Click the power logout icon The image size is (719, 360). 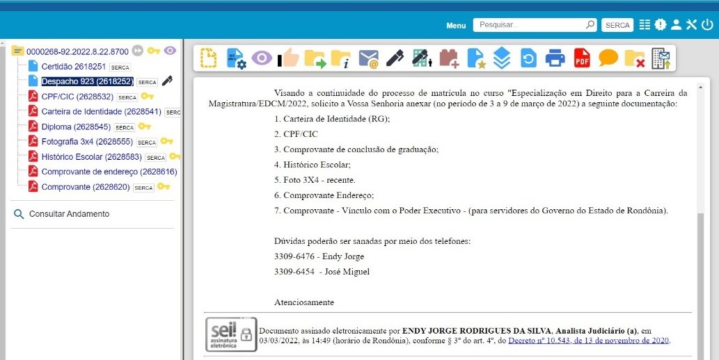pyautogui.click(x=707, y=25)
